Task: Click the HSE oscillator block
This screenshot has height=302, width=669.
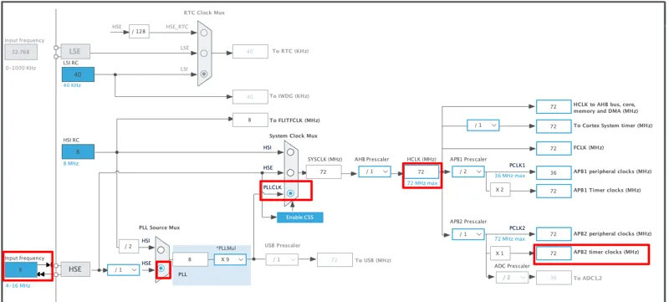Action: (75, 269)
